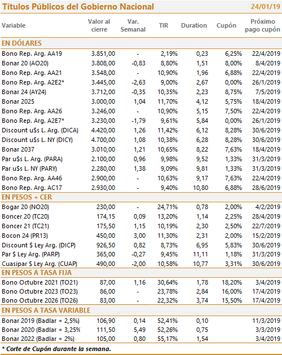Click the 'Títulos Públicos del Gobierno Nacional' title
This screenshot has height=355, width=282.
click(78, 7)
